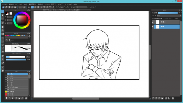The width and height of the screenshot is (183, 103).
Task: Add a layer folder in Layers panel
Action: click(162, 98)
